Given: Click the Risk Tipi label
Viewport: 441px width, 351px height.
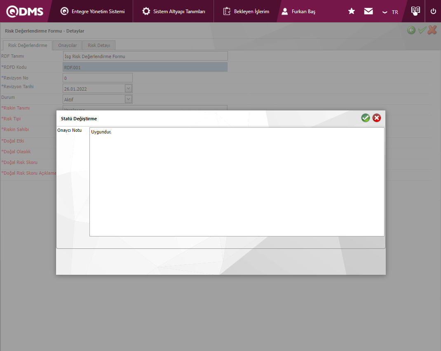Looking at the screenshot, I should (x=11, y=119).
